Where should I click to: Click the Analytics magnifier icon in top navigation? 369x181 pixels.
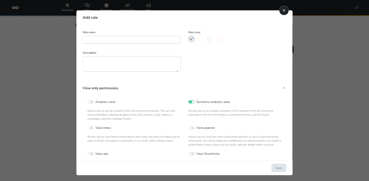tap(67, 5)
